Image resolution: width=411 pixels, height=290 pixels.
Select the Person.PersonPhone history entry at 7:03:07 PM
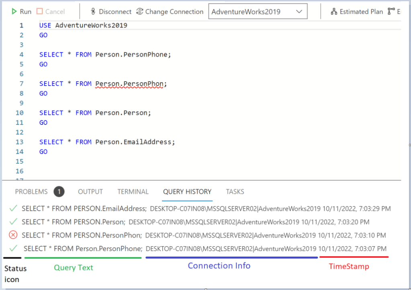[x=83, y=249]
